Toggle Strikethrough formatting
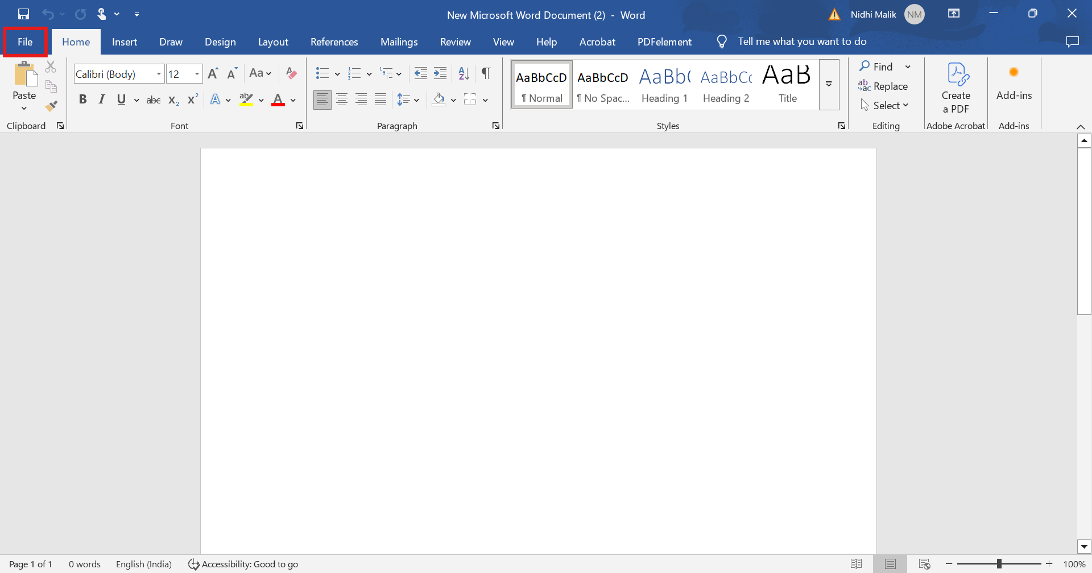 coord(154,100)
